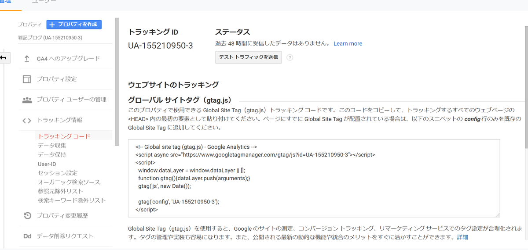The image size is (528, 250).
Task: Open the Learn more link
Action: (348, 43)
